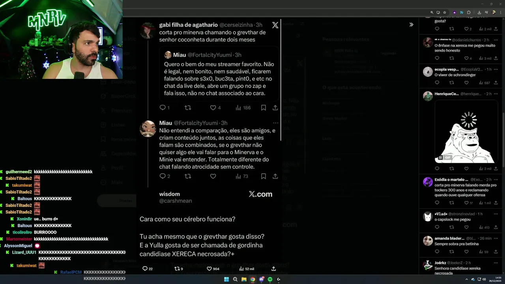The image size is (505, 284).
Task: Reply to the wisdom post with 22 replies
Action: pyautogui.click(x=145, y=269)
